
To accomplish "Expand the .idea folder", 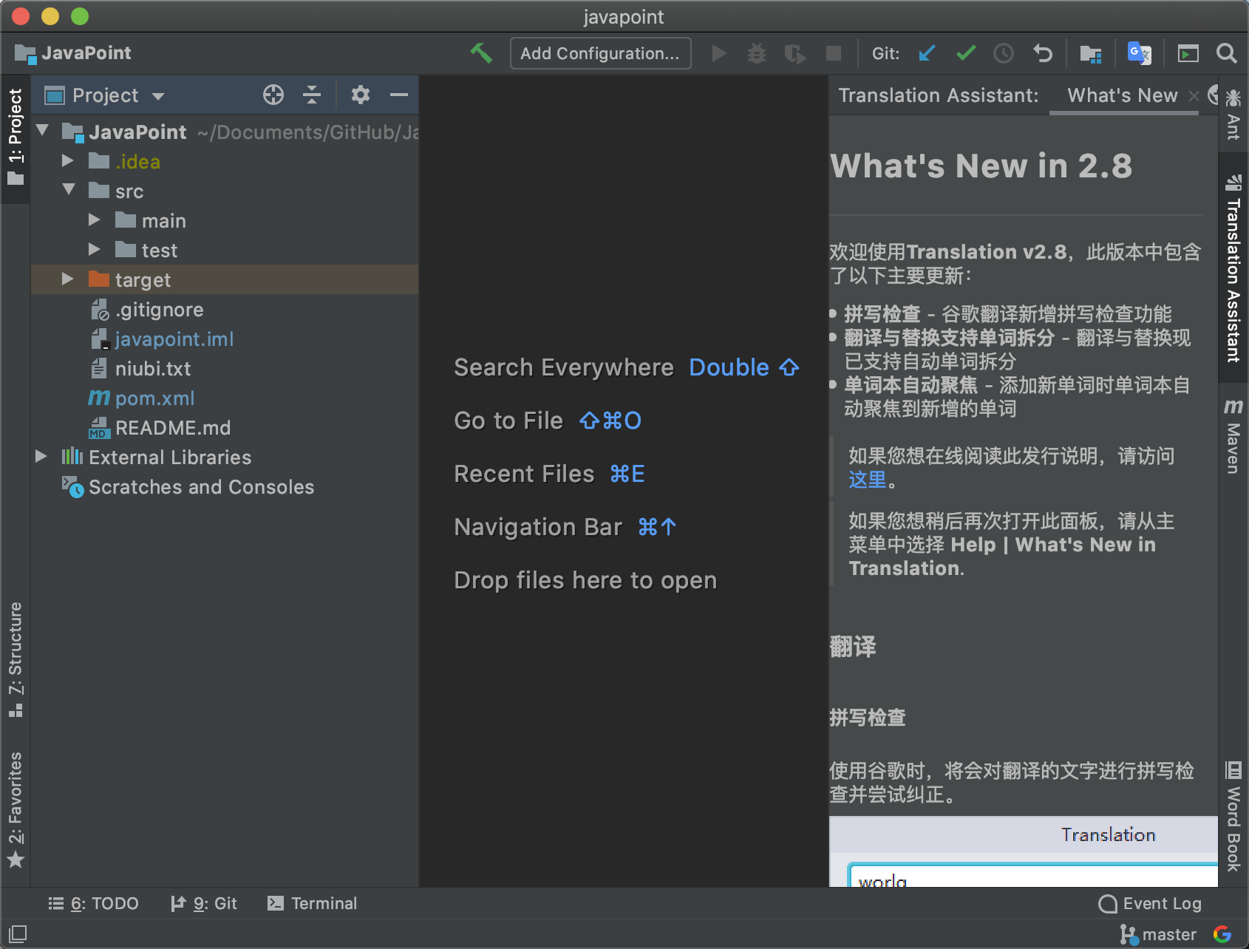I will point(68,160).
